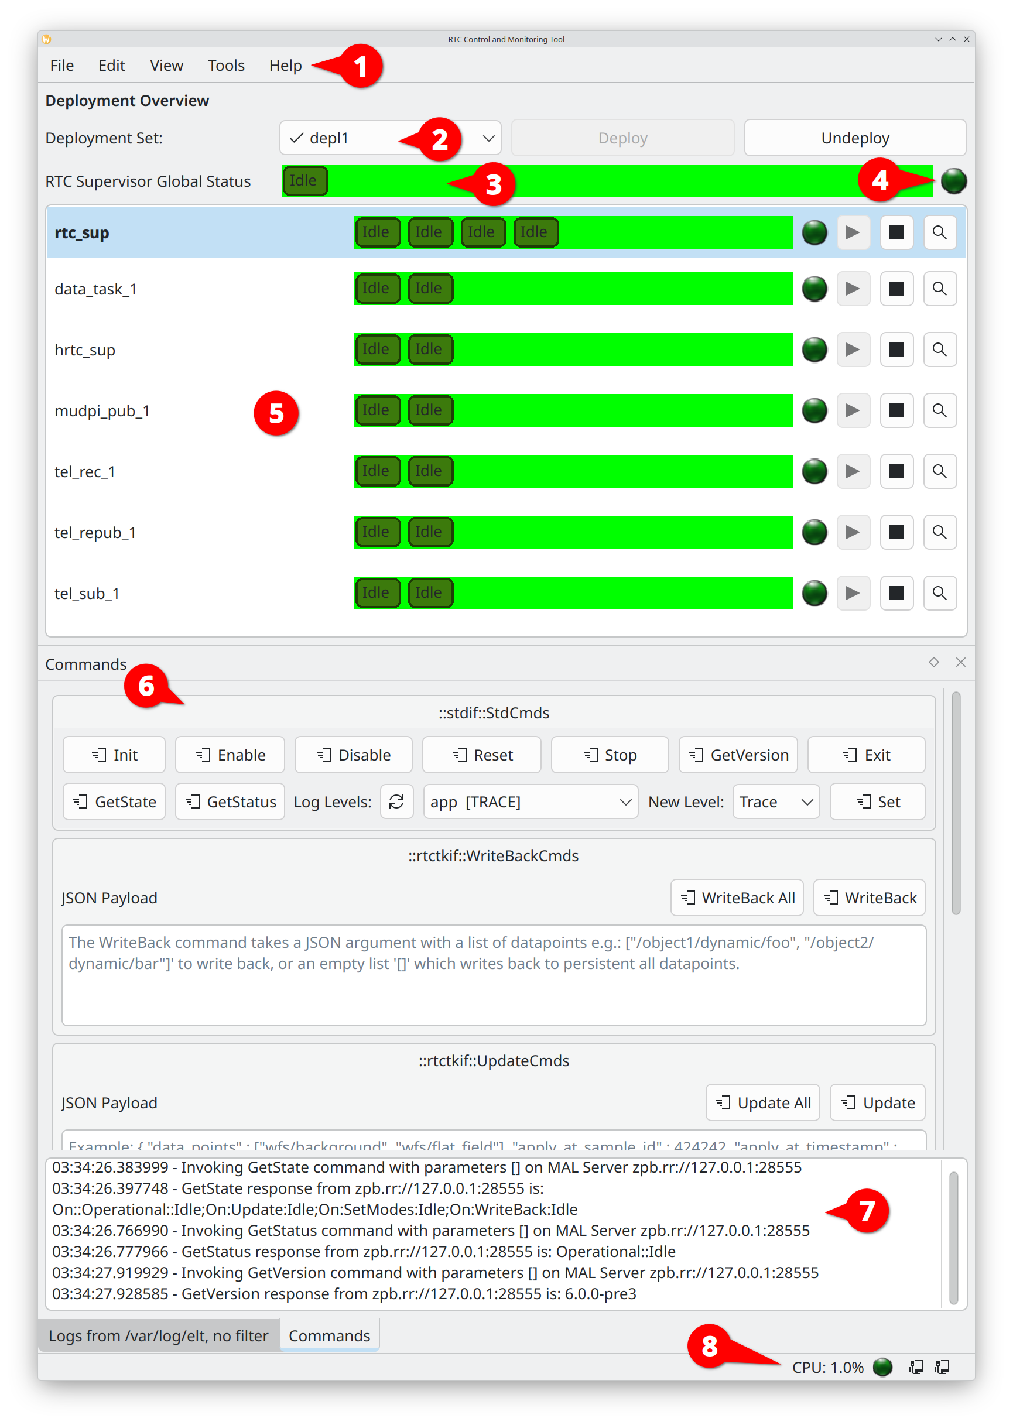The width and height of the screenshot is (1013, 1425).
Task: Click the WriteBack All button
Action: click(737, 898)
